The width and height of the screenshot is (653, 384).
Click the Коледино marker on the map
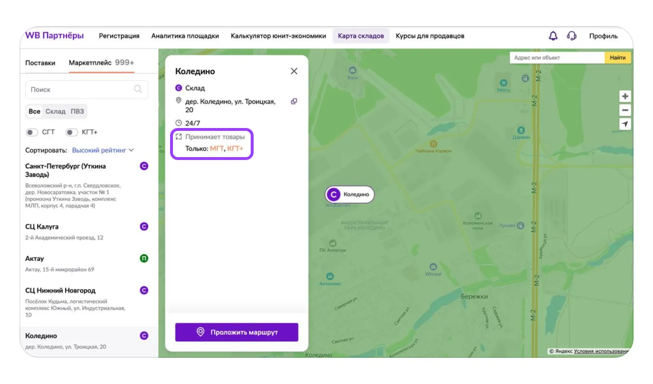coord(350,194)
